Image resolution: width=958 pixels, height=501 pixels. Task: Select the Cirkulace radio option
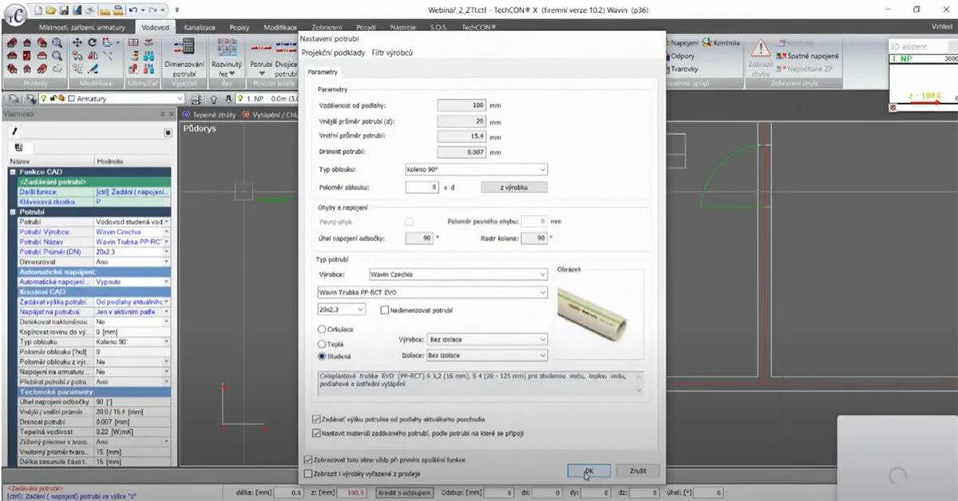coord(322,329)
